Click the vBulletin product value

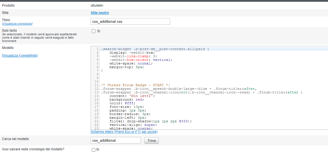(x=97, y=6)
